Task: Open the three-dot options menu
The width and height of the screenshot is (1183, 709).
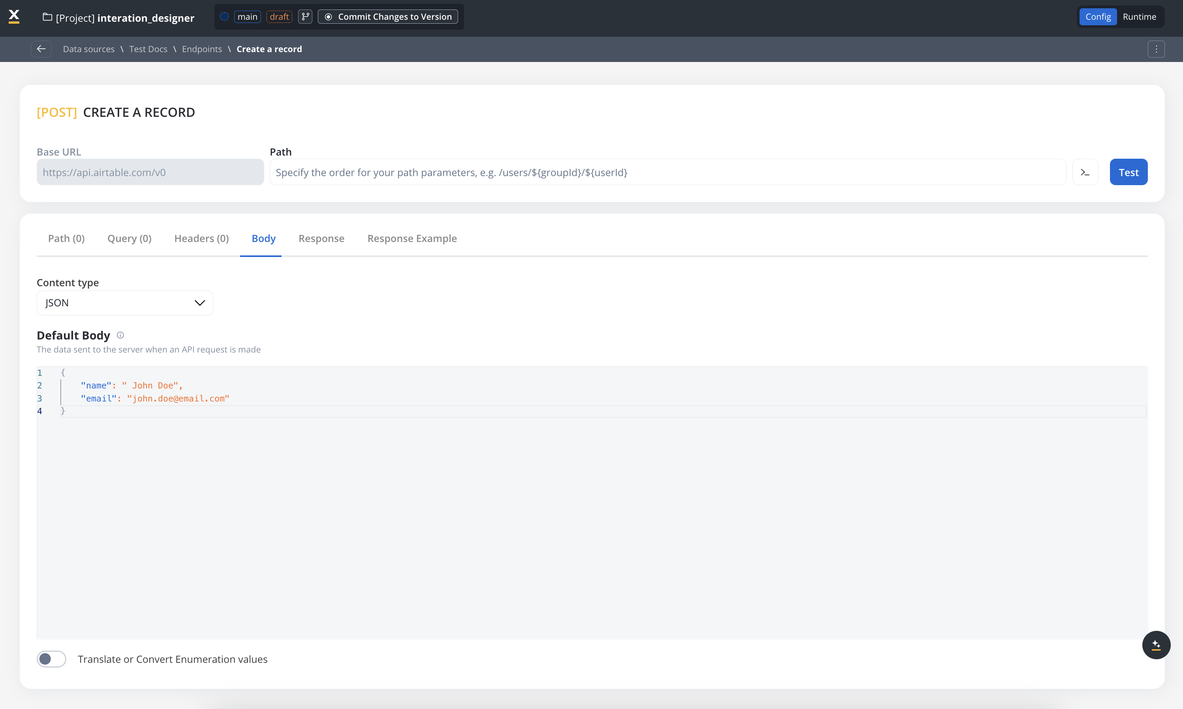Action: coord(1156,49)
